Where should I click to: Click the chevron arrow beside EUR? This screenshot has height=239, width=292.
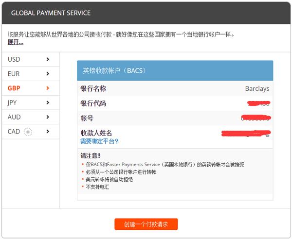(48, 74)
